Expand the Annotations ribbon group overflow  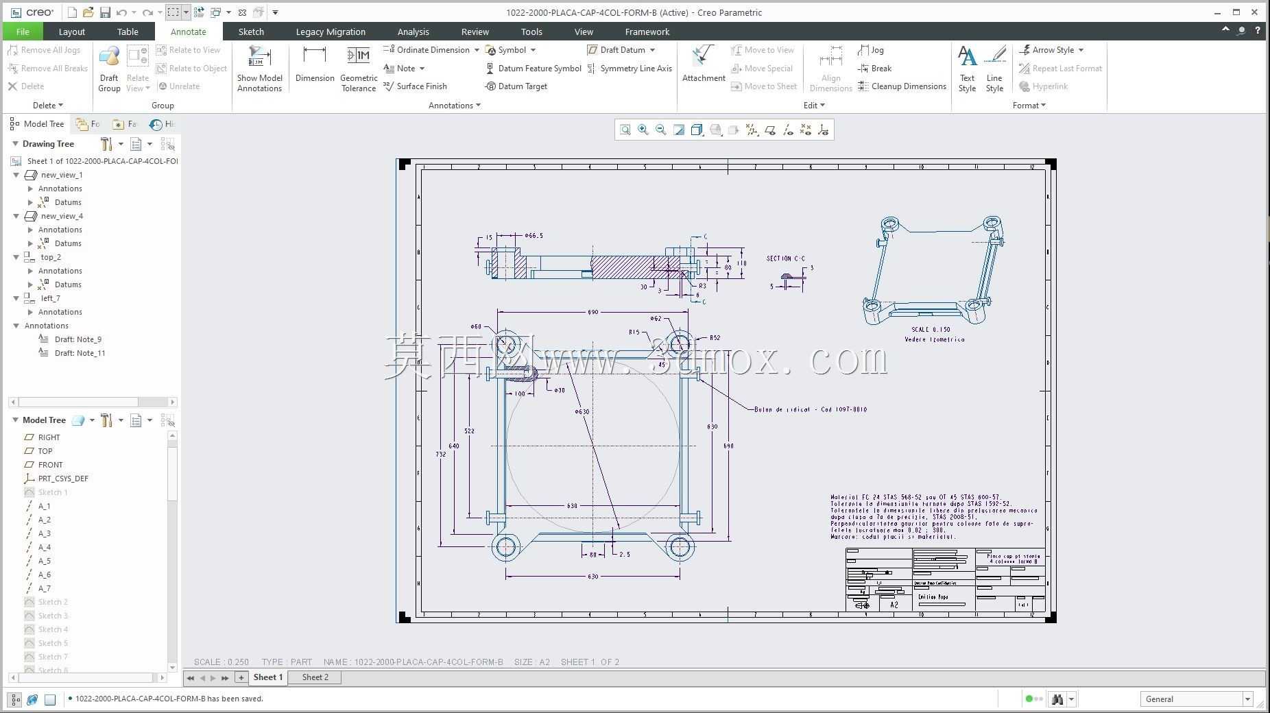point(455,106)
